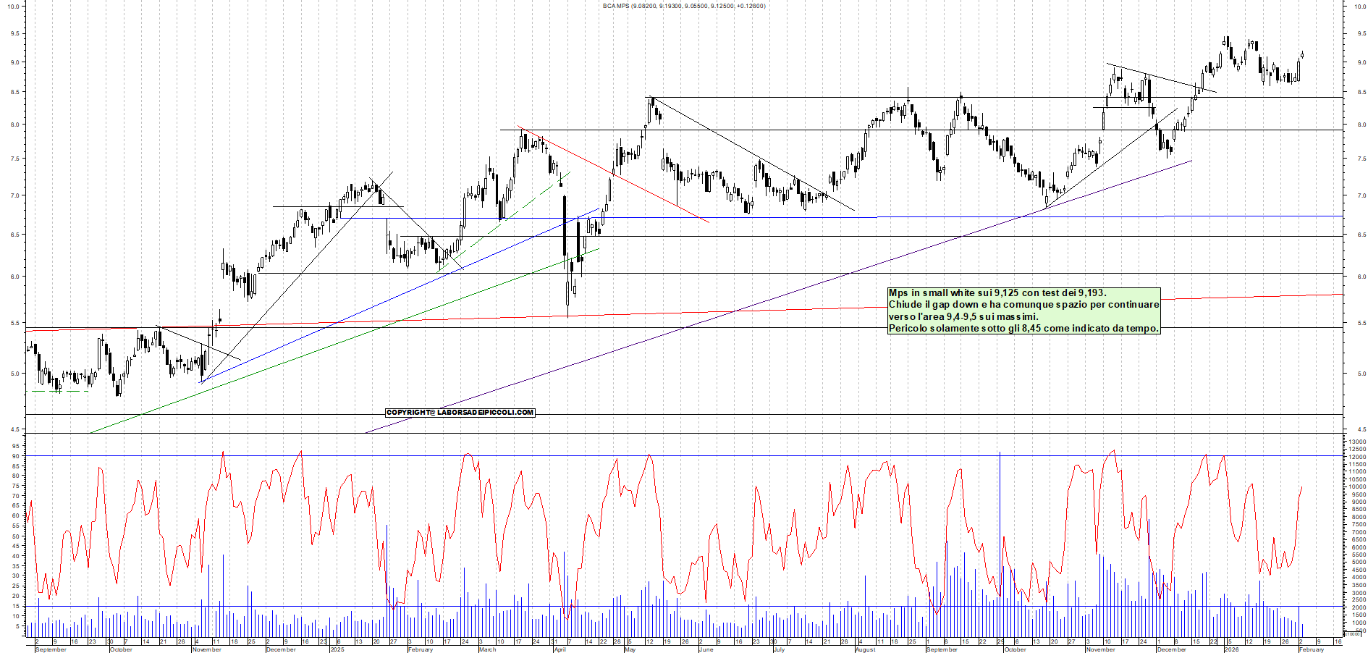Click the last February label on axis
Viewport: 1368px width, 653px height.
(x=1311, y=649)
